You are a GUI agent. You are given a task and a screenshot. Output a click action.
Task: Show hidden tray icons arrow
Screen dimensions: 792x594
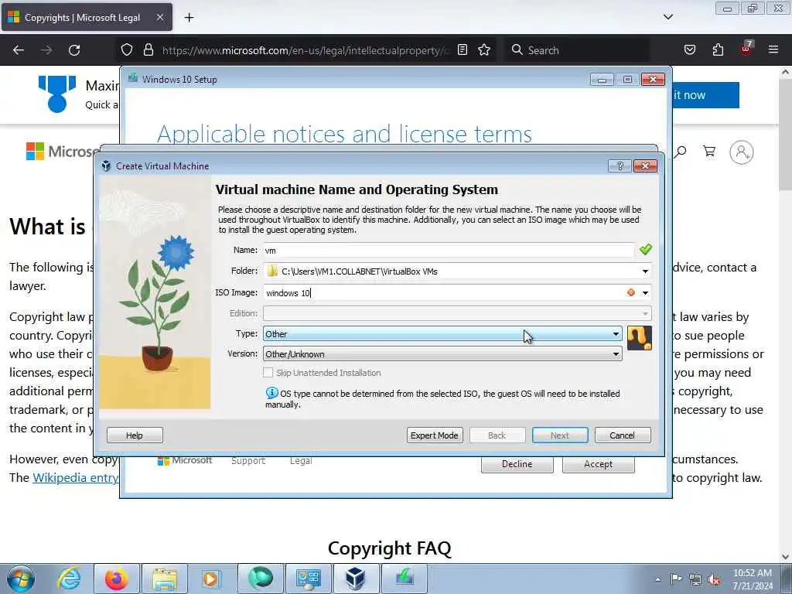point(657,579)
